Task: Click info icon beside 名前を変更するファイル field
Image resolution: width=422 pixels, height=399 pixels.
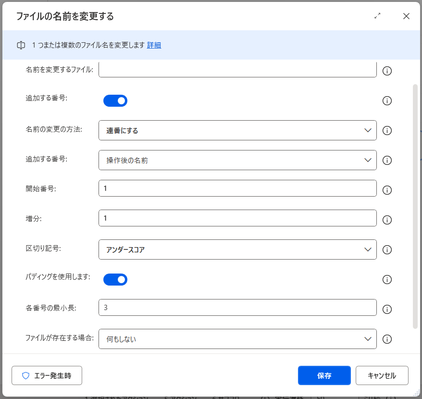Action: point(387,71)
